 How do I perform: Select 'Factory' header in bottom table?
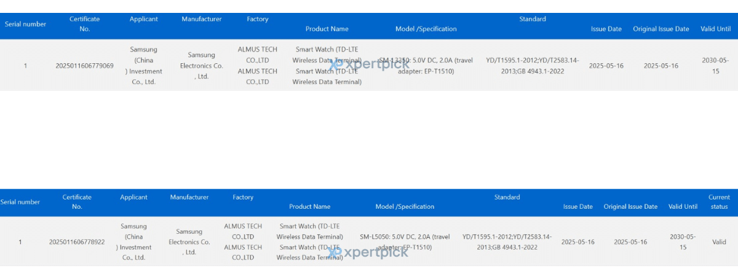pos(243,197)
